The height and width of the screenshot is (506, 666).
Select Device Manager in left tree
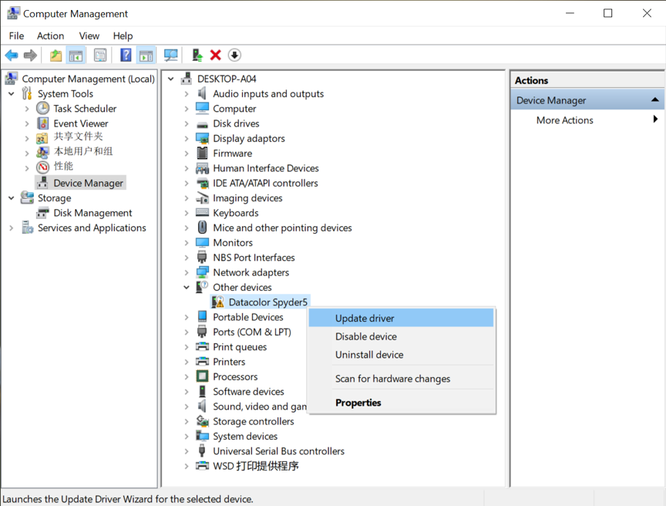coord(88,183)
